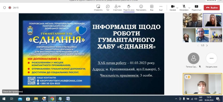
Task: Click the Поделиться share screen icon
Action: tap(196, 7)
